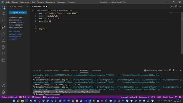Open the Терминал menu
This screenshot has height=103, width=183.
[61, 2]
